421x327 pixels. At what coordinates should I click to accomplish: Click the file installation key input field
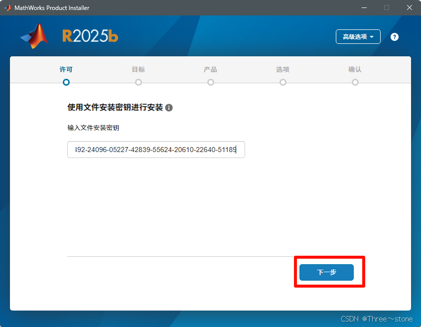[156, 150]
